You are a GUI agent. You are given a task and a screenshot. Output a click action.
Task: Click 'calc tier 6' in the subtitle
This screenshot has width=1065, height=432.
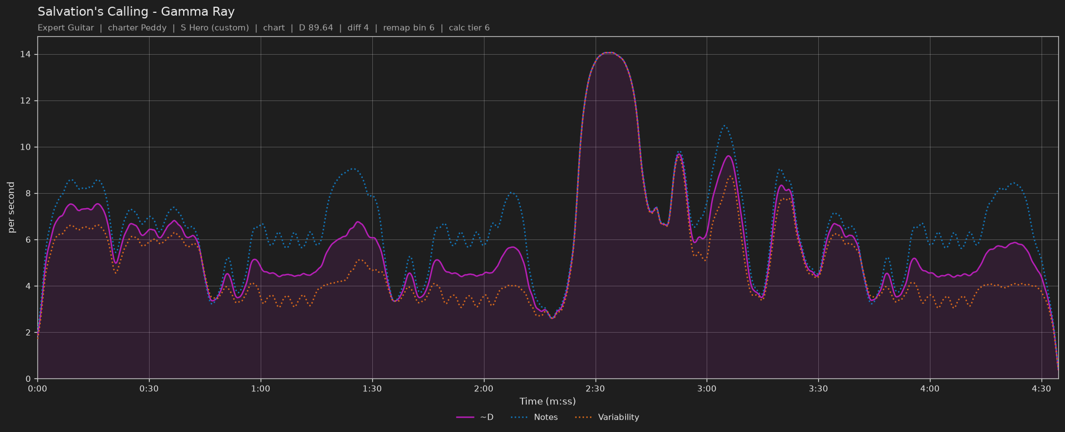coord(469,28)
